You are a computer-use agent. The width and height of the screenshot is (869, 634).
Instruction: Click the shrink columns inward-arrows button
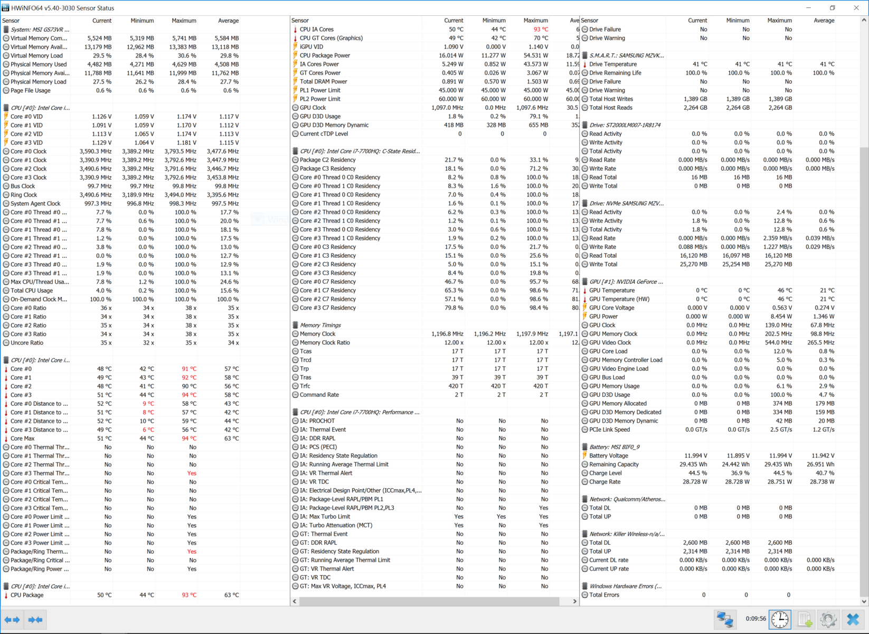click(35, 619)
